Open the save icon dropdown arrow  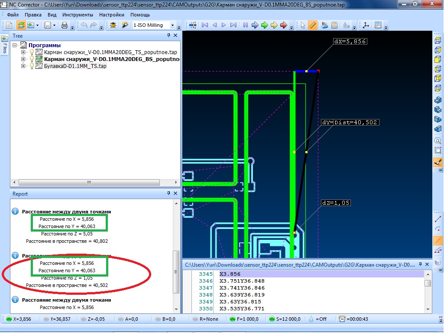54,26
